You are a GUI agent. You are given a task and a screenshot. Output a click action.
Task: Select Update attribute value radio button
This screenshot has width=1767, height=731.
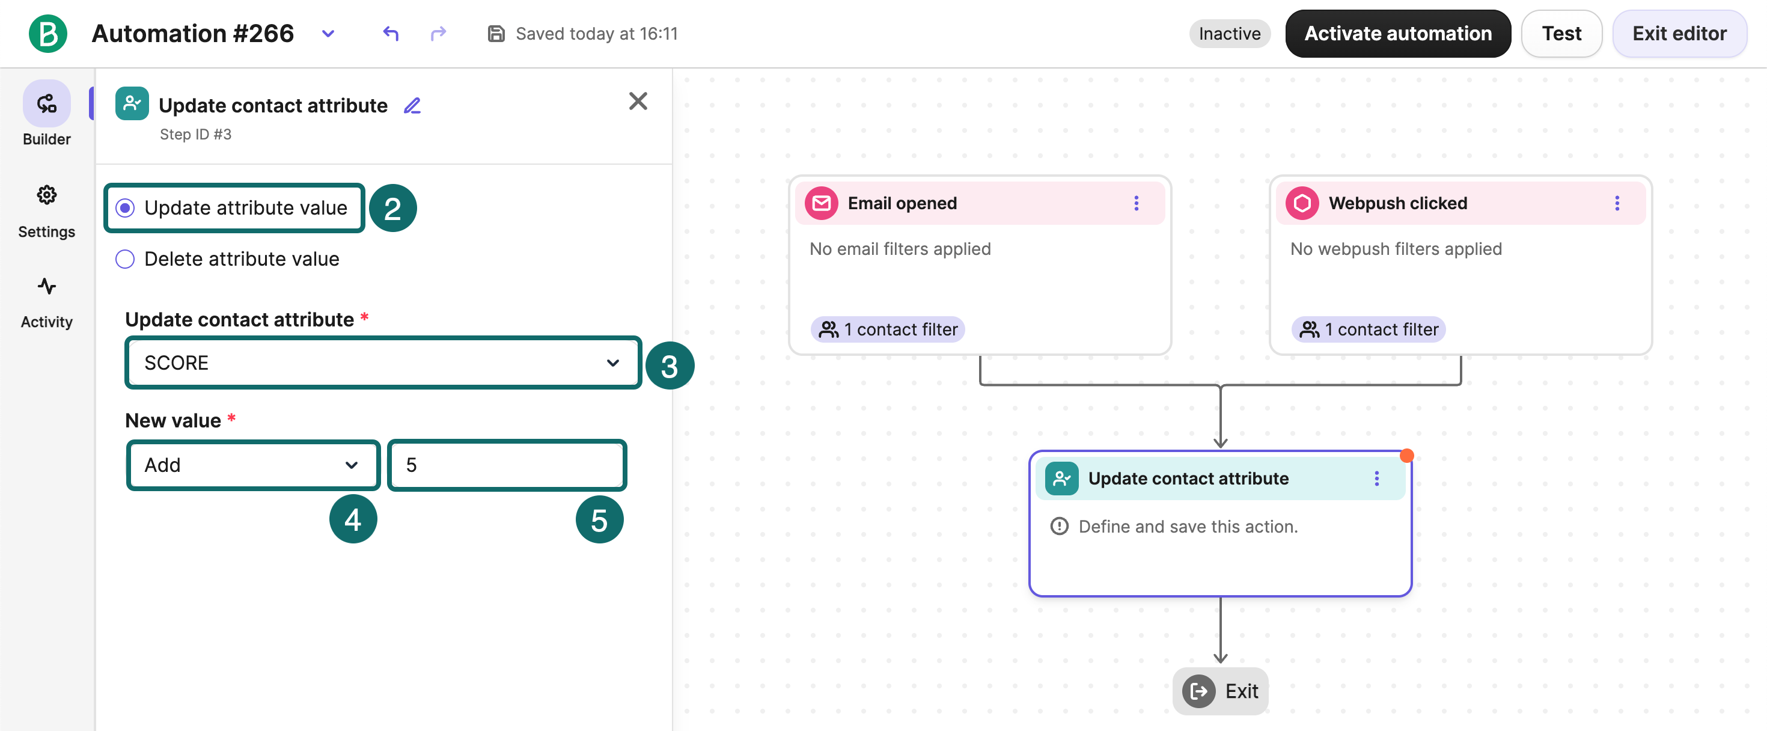pyautogui.click(x=126, y=208)
